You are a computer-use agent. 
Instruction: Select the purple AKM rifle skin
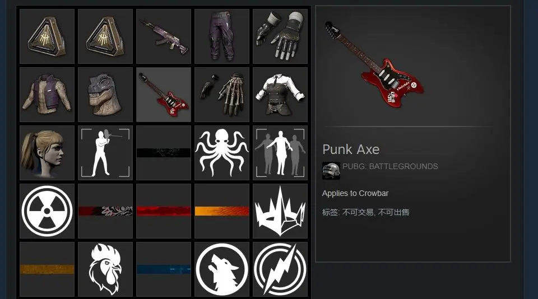click(x=163, y=36)
